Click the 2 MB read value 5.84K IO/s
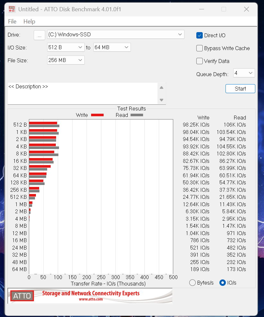The width and height of the screenshot is (264, 317). (x=234, y=211)
